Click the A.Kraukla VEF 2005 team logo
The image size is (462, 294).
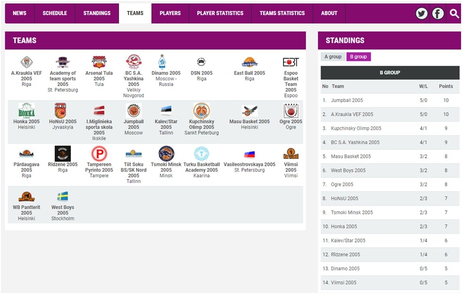pos(27,62)
